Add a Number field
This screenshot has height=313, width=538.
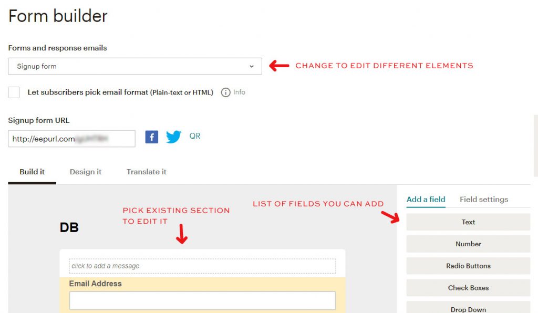pos(468,244)
